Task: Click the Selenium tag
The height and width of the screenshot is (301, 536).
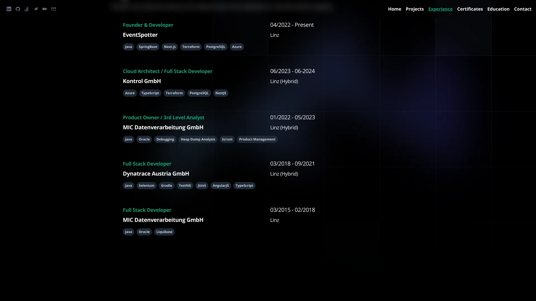Action: [x=147, y=186]
